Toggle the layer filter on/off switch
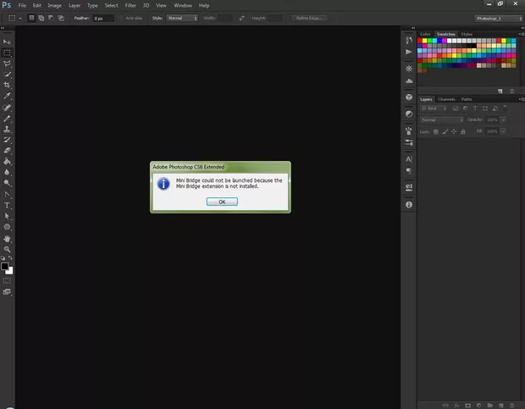This screenshot has width=525, height=409. point(506,108)
